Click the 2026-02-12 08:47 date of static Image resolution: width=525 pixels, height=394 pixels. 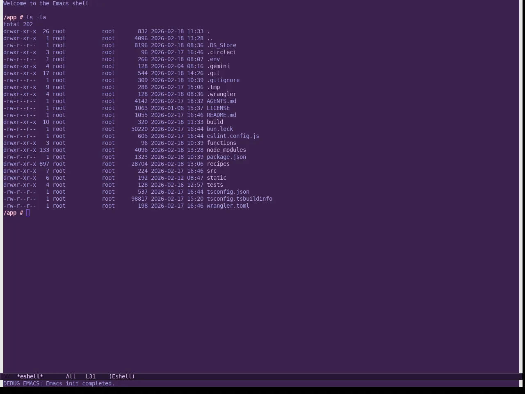pos(177,178)
